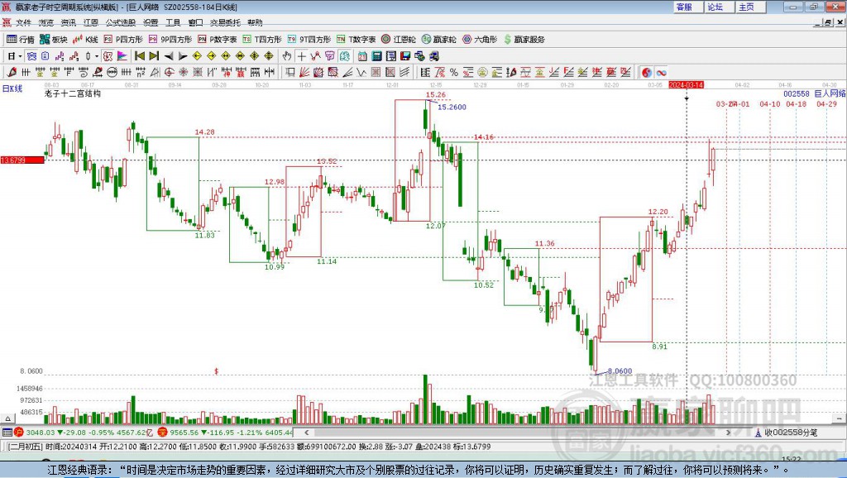
Task: Open the calendar icon in toolbar
Action: (x=362, y=56)
